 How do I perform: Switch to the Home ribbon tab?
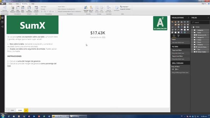point(10,4)
